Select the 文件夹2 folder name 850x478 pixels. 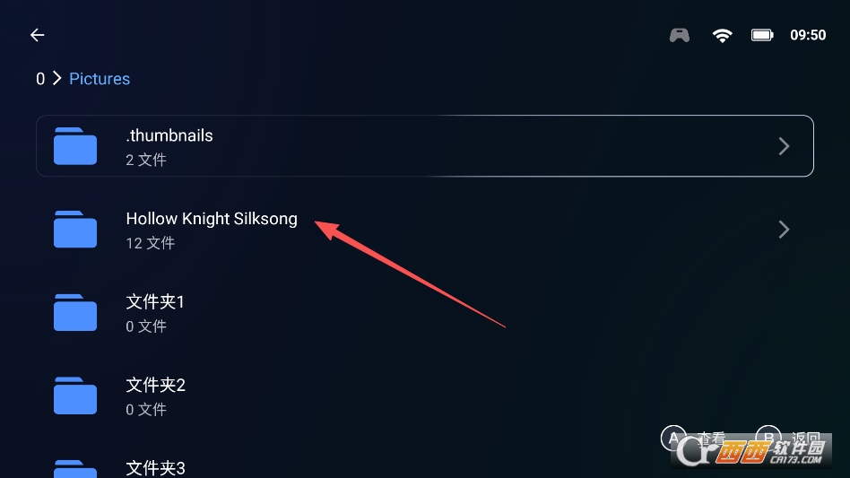pyautogui.click(x=155, y=385)
